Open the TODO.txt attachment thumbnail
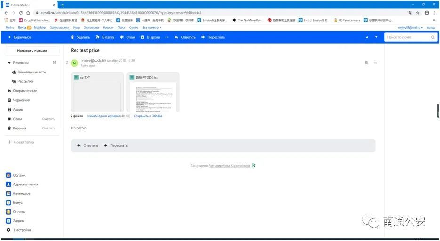Screen dimensions: 440x241 152,92
